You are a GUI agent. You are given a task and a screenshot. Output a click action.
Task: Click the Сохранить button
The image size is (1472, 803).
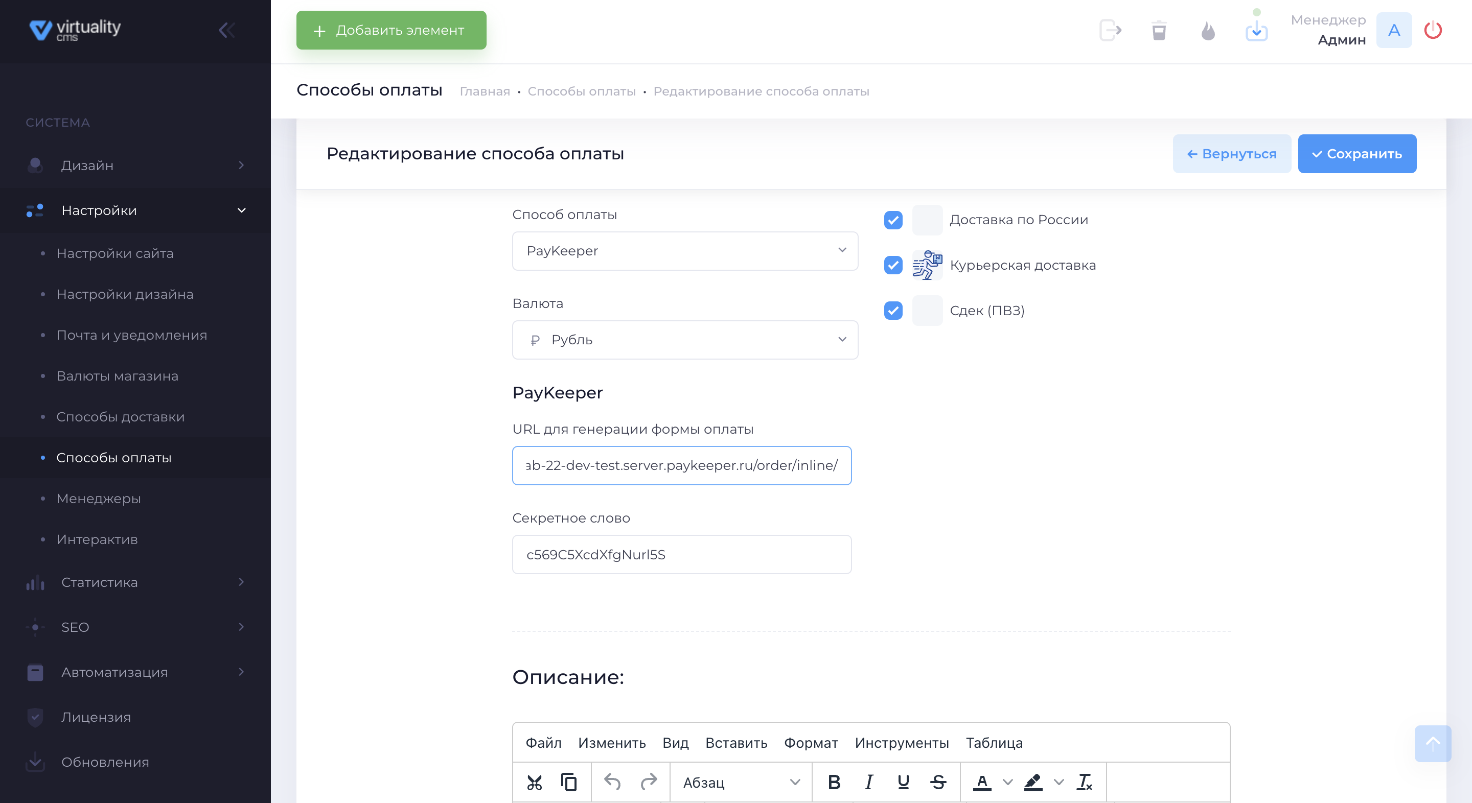[1356, 154]
